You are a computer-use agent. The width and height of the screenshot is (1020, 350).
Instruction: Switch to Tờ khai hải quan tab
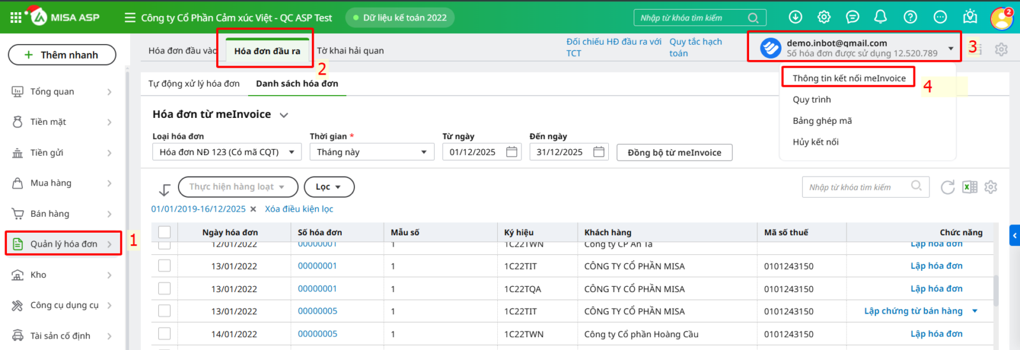click(x=351, y=51)
